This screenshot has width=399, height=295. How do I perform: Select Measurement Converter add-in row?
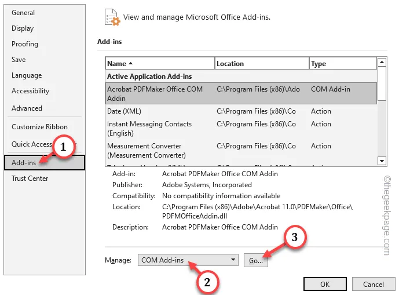point(241,150)
